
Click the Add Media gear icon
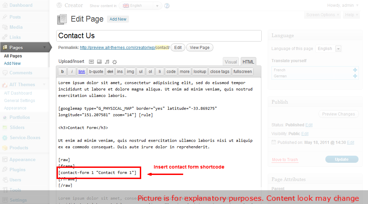[x=115, y=62]
